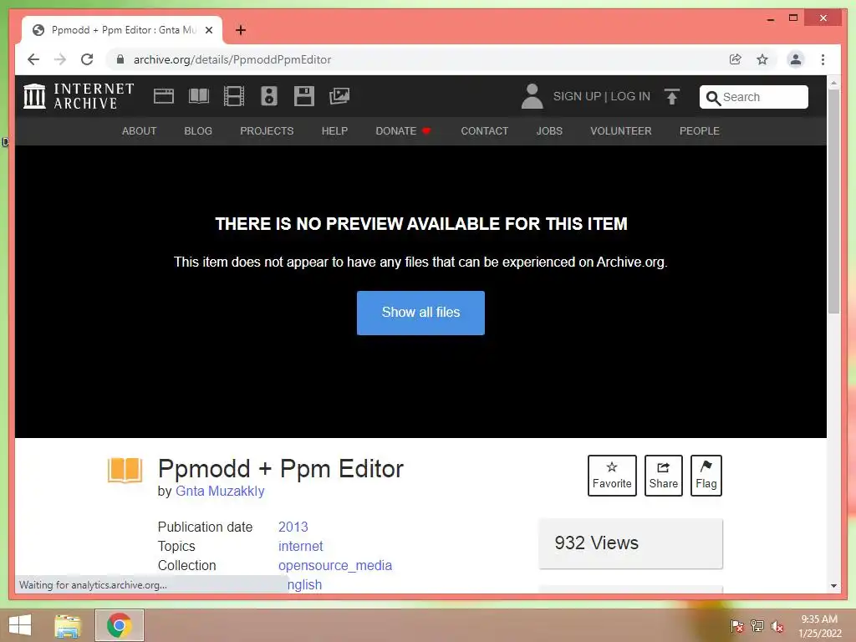The height and width of the screenshot is (642, 856).
Task: Share this page from address bar
Action: pos(736,59)
